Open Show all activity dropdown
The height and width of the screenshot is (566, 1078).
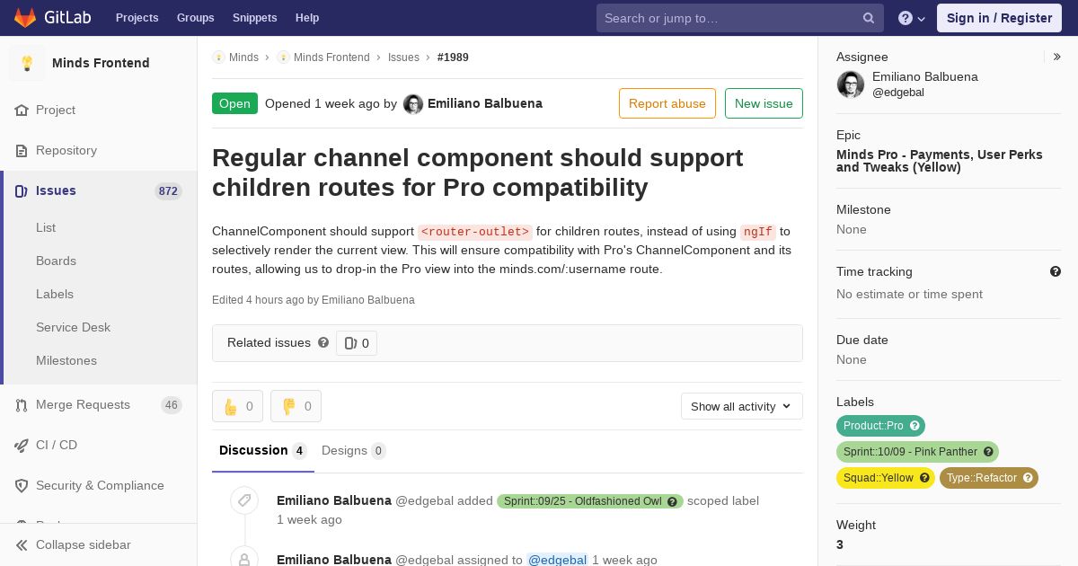(741, 406)
